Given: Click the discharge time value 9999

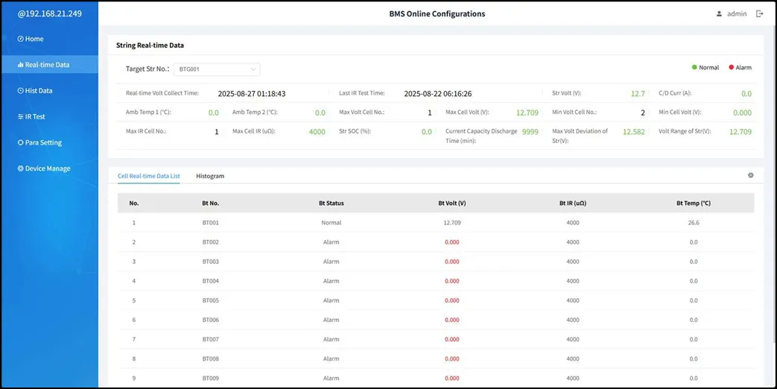Looking at the screenshot, I should pyautogui.click(x=530, y=132).
